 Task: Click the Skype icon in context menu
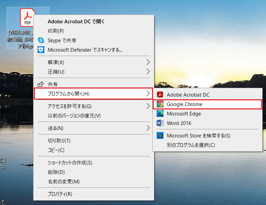click(41, 40)
